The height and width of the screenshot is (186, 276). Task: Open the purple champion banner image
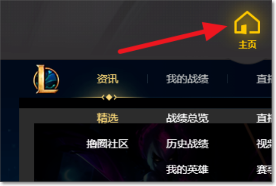[153, 153]
